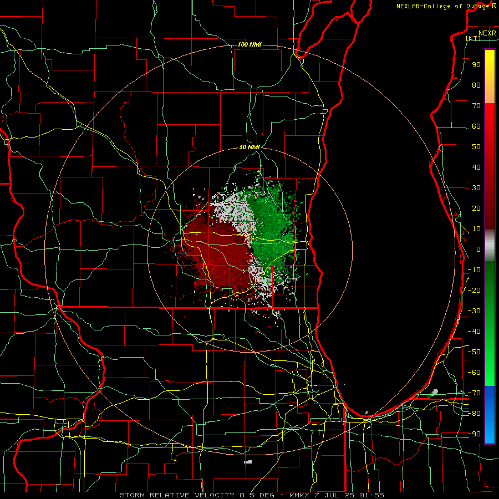The width and height of the screenshot is (499, 499).
Task: Select the -10 value on velocity scale
Action: (474, 270)
